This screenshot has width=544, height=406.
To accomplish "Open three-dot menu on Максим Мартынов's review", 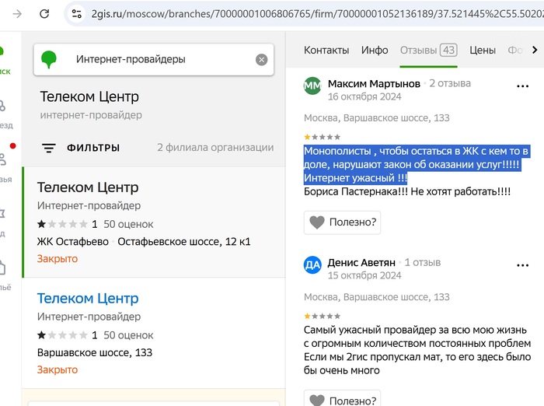I will 522,85.
